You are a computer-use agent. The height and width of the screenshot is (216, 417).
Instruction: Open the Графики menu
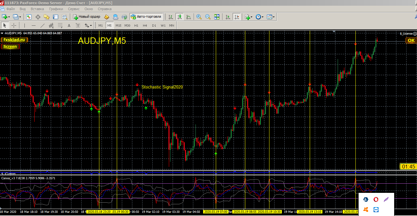pos(56,9)
